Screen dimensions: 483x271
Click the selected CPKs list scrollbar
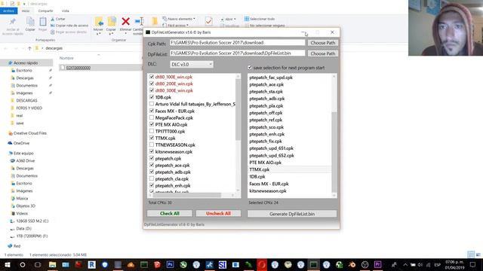tap(334, 152)
